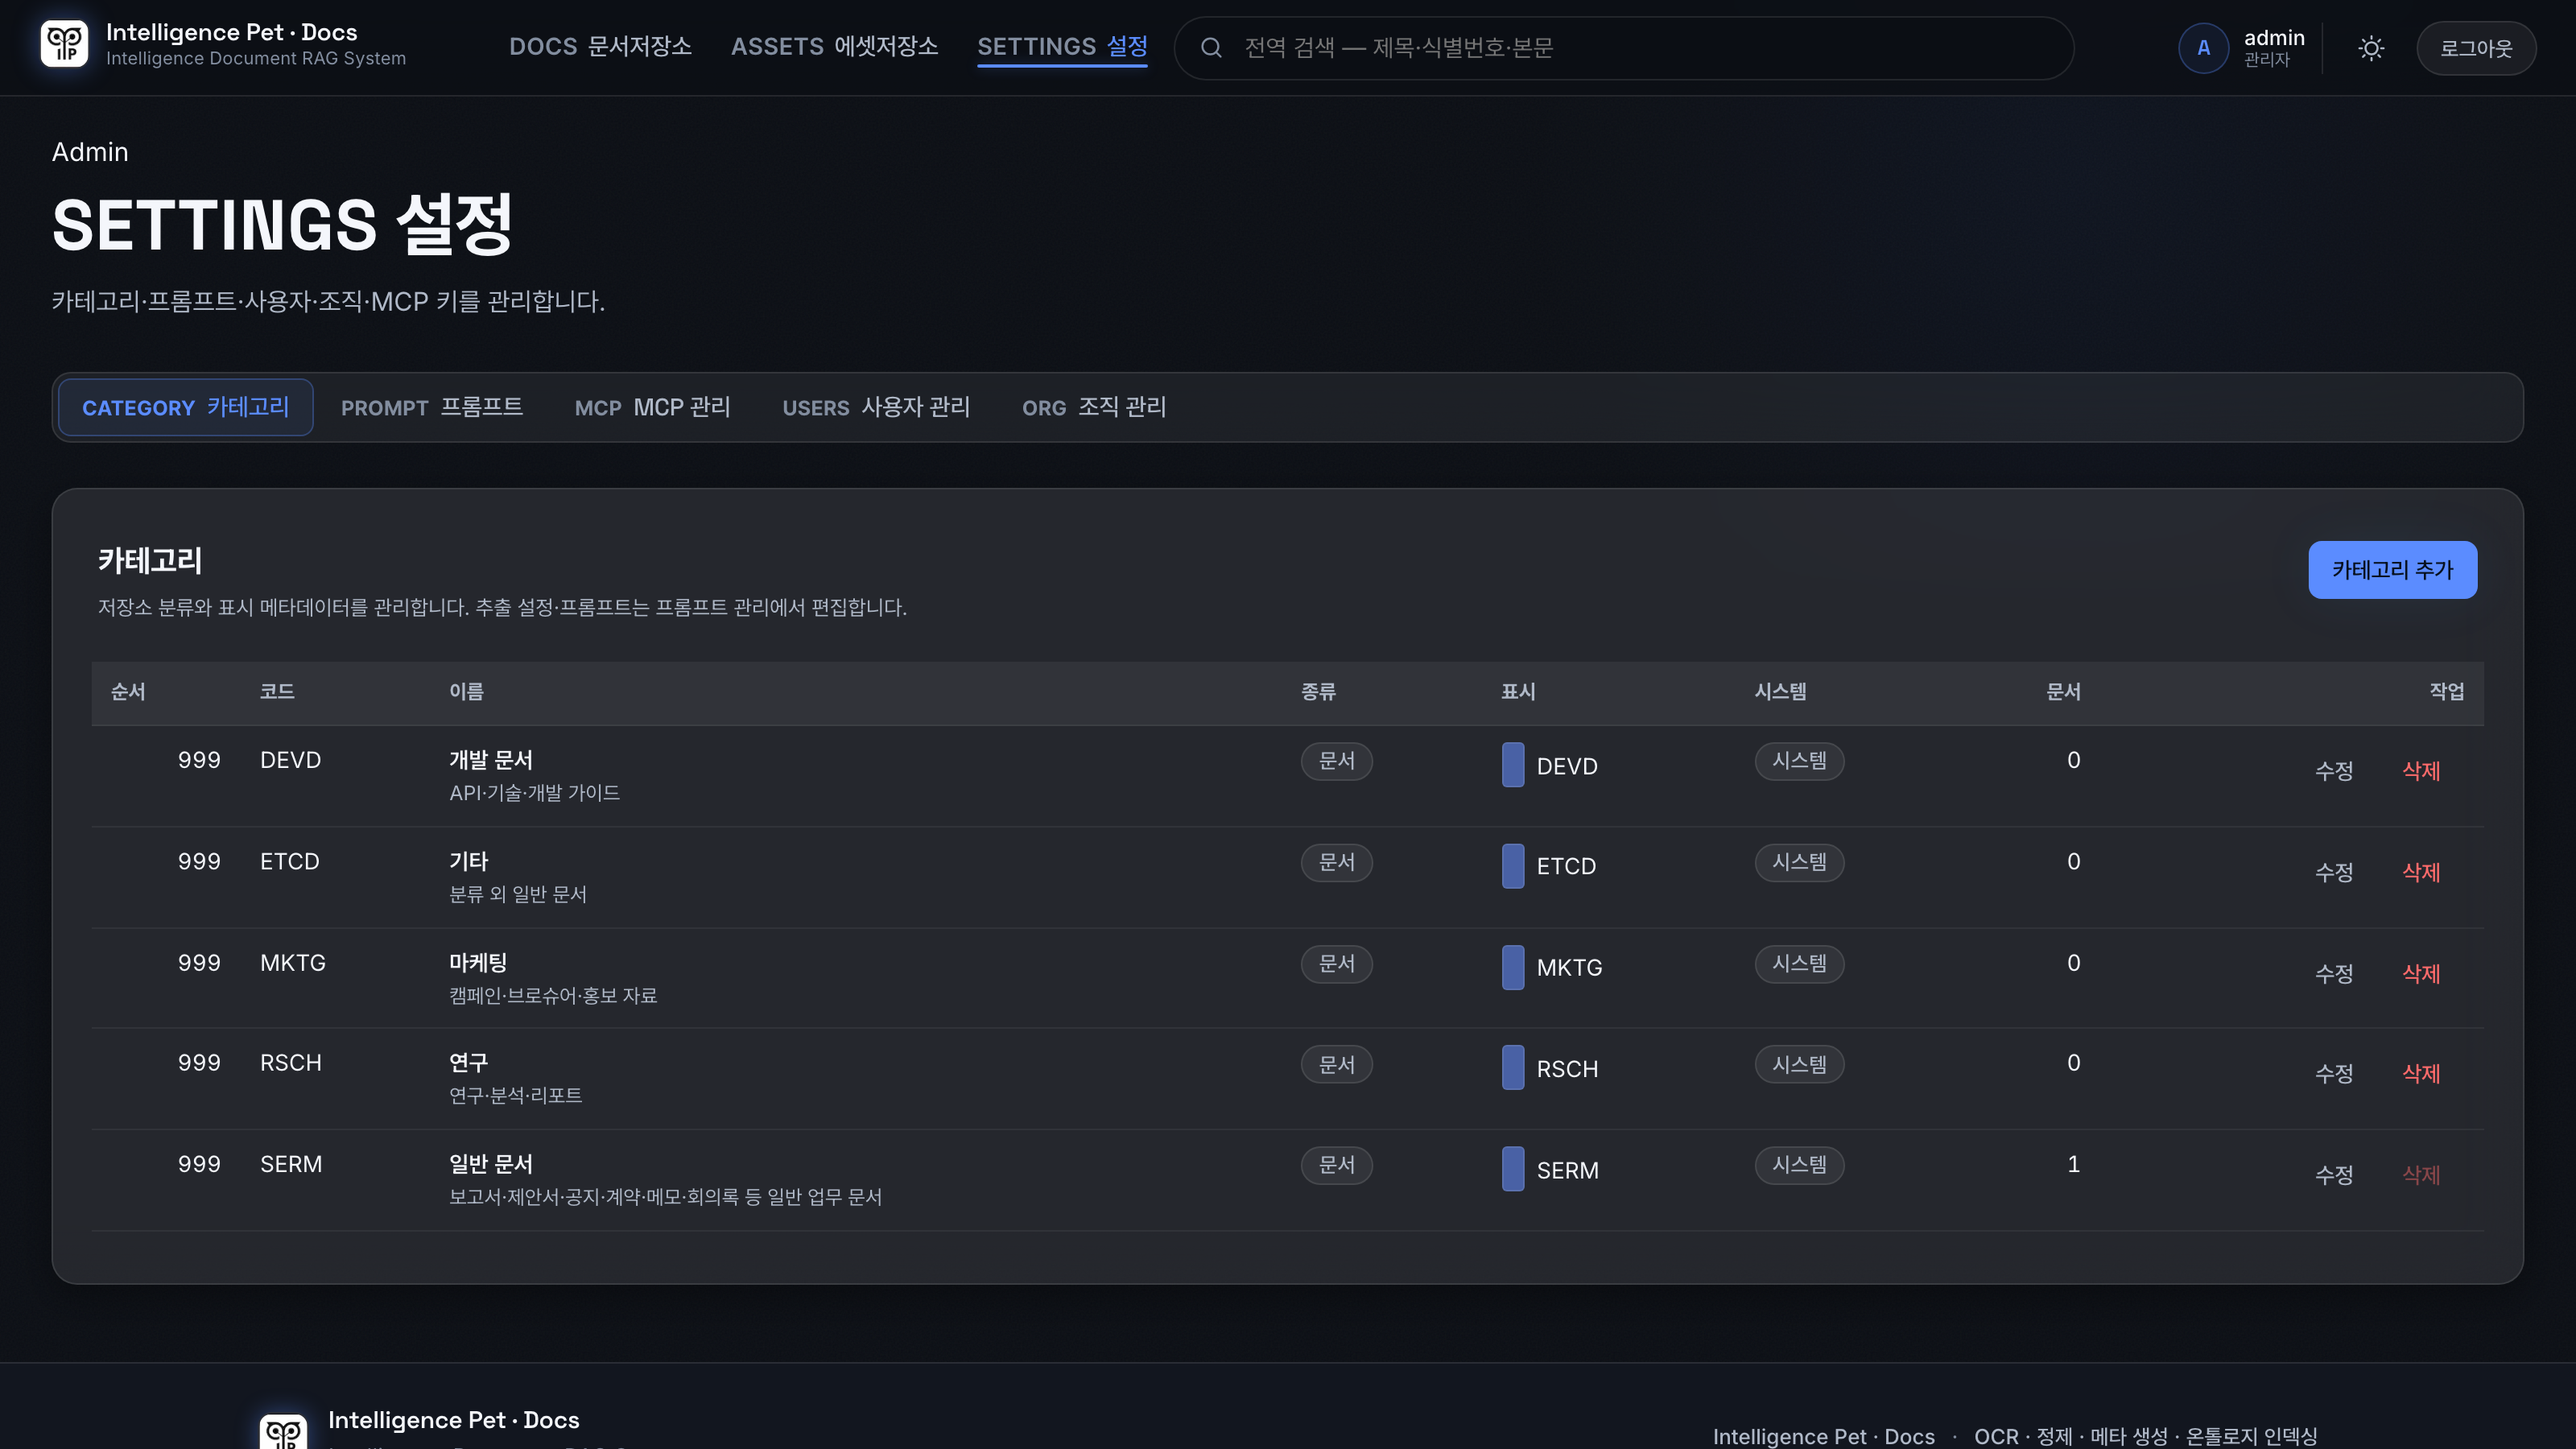Image resolution: width=2576 pixels, height=1449 pixels.
Task: Switch to the USERS 사용자 관리 tab
Action: tap(876, 407)
